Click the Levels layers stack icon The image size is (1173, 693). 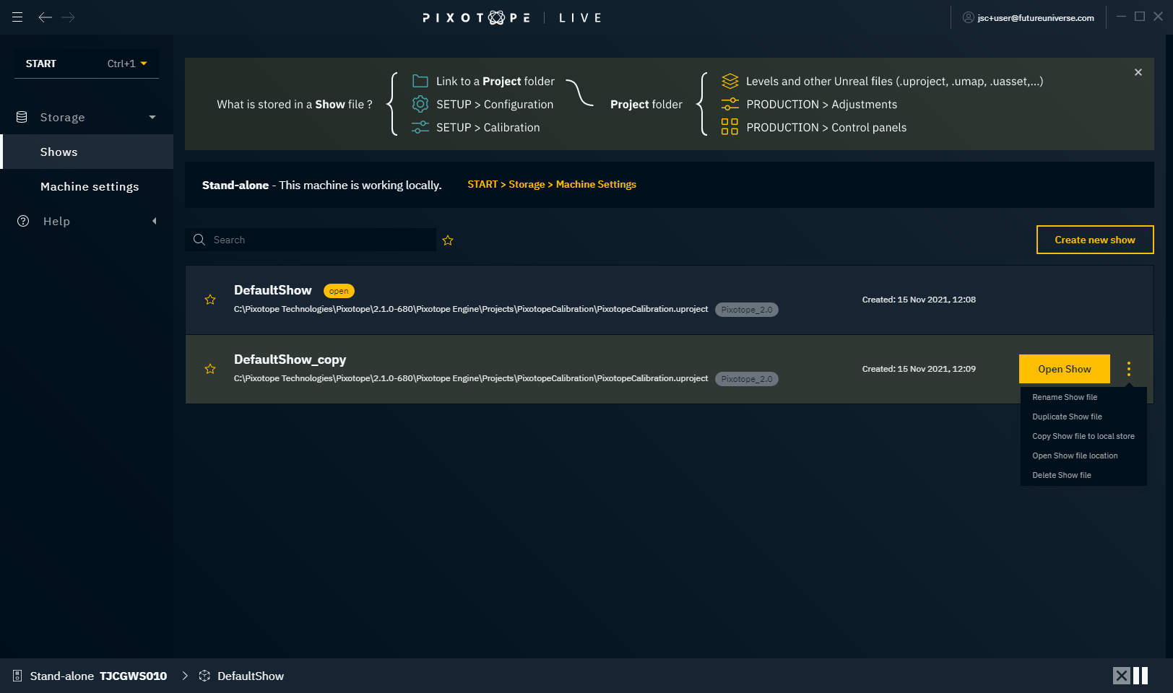[730, 81]
